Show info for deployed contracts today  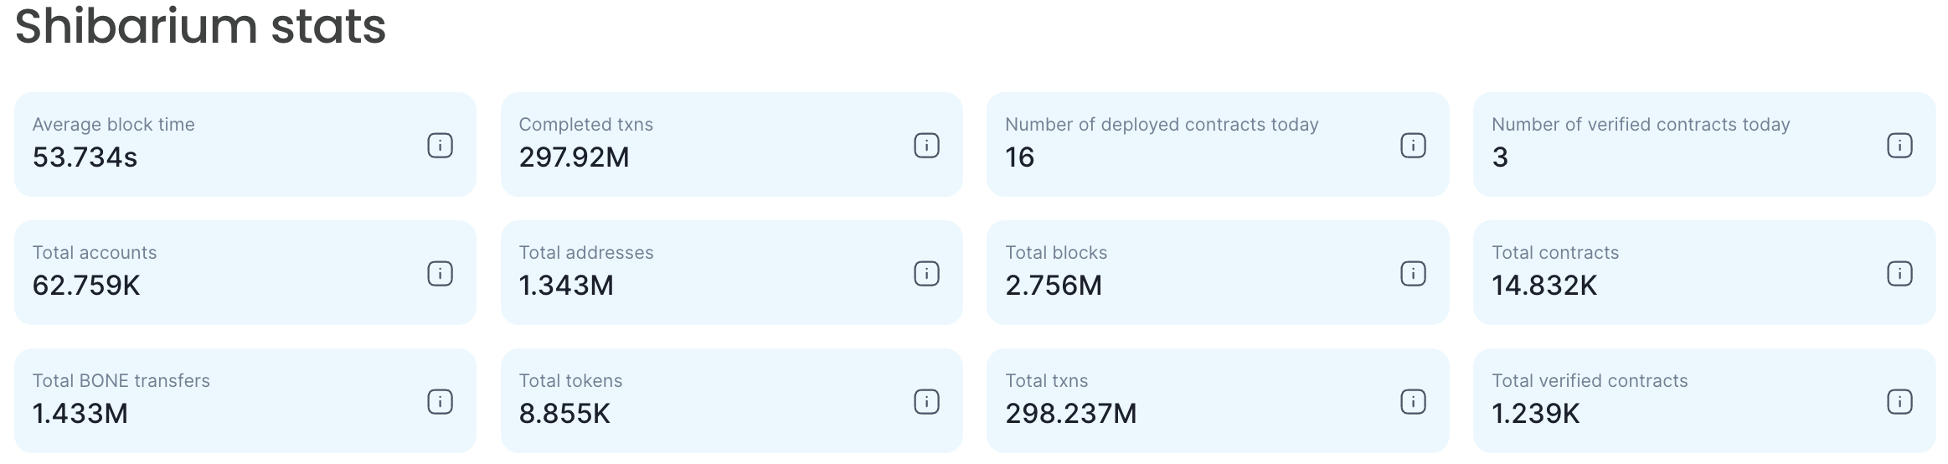coord(1413,146)
